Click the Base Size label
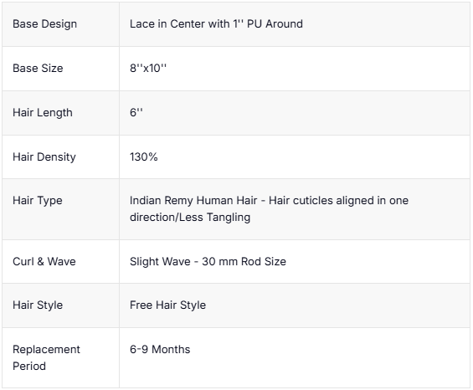The image size is (473, 390). click(x=38, y=68)
